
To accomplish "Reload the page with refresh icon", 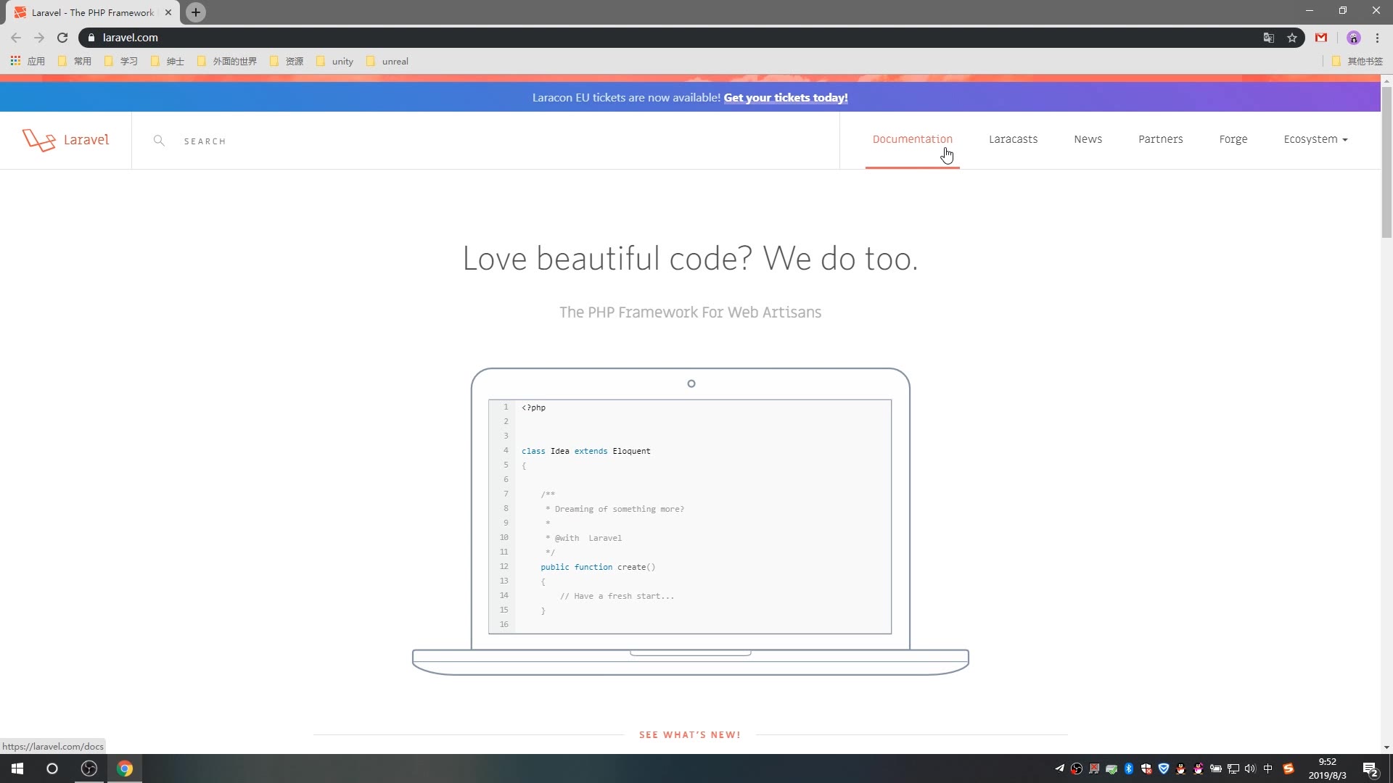I will coord(62,38).
